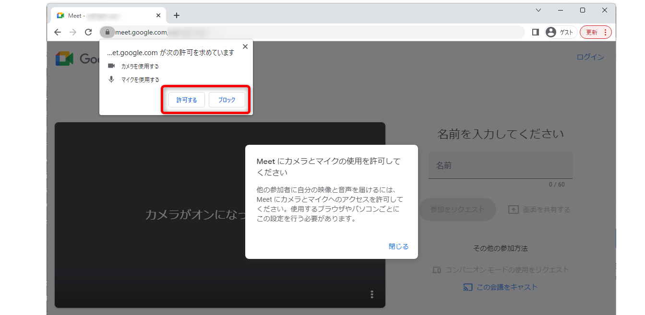This screenshot has height=315, width=645.
Task: Reload the page with the refresh icon
Action: pyautogui.click(x=88, y=32)
